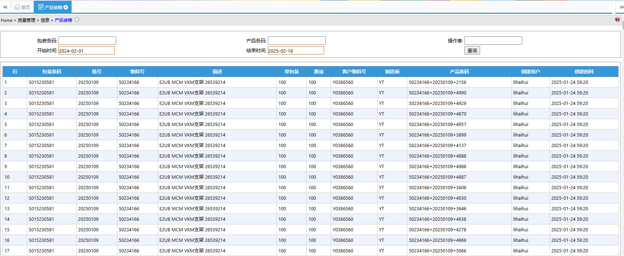The image size is (624, 256).
Task: Click the 创建用户 column header
Action: pos(531,72)
